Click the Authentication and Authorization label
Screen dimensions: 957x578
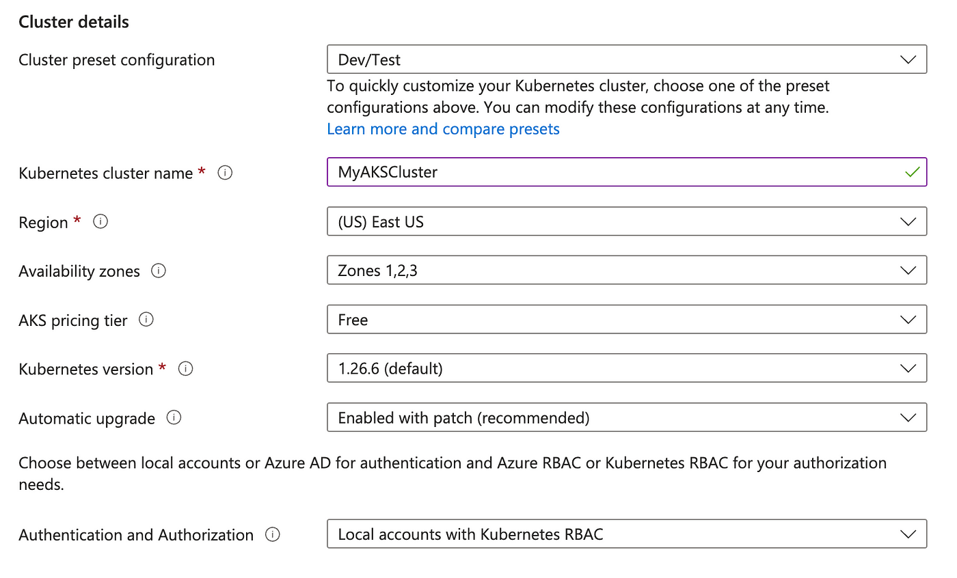(136, 535)
